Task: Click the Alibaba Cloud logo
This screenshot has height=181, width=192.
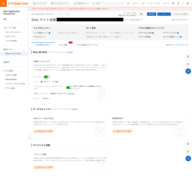Action: [18, 4]
